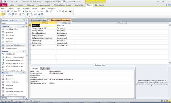
Task: Click the Help question mark icon
Action: click(x=169, y=5)
